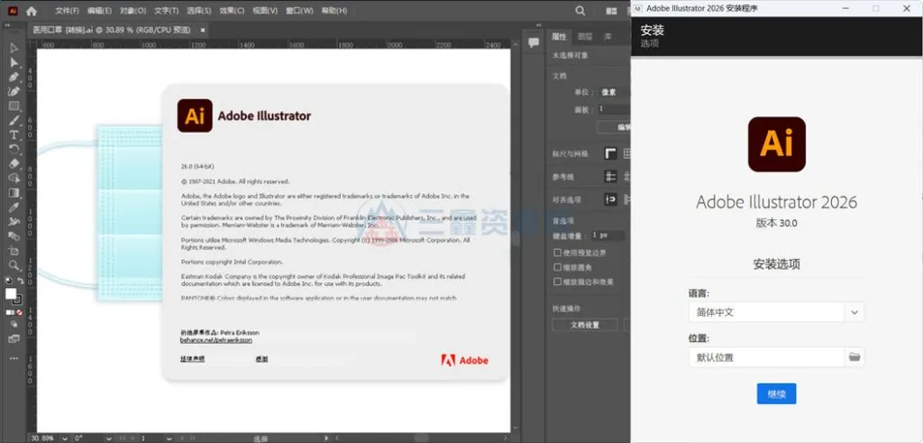Viewport: 923px width, 443px height.
Task: Open the 帮助(H) menu
Action: pos(334,11)
